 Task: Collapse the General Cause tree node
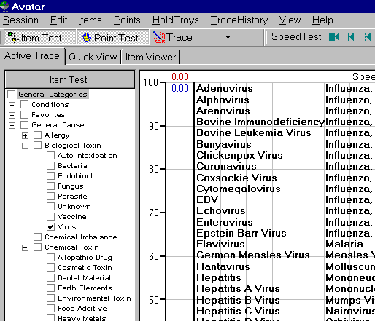[12, 125]
